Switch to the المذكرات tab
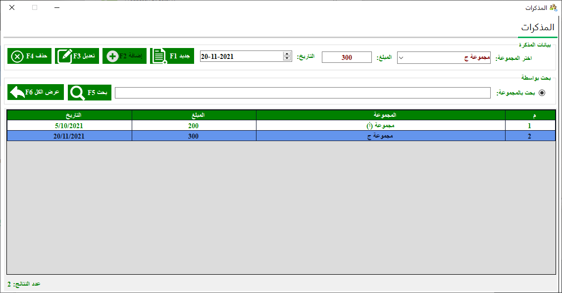The image size is (562, 293). pos(537,27)
